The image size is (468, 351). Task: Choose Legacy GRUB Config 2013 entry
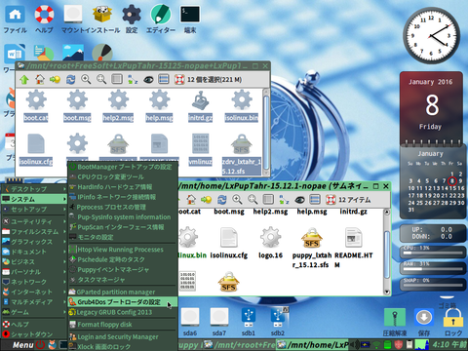(x=123, y=312)
